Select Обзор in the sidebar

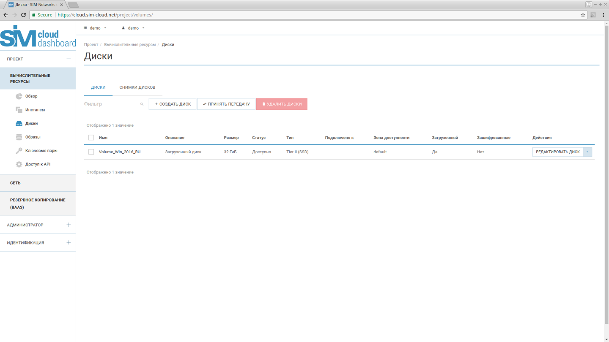coord(31,96)
